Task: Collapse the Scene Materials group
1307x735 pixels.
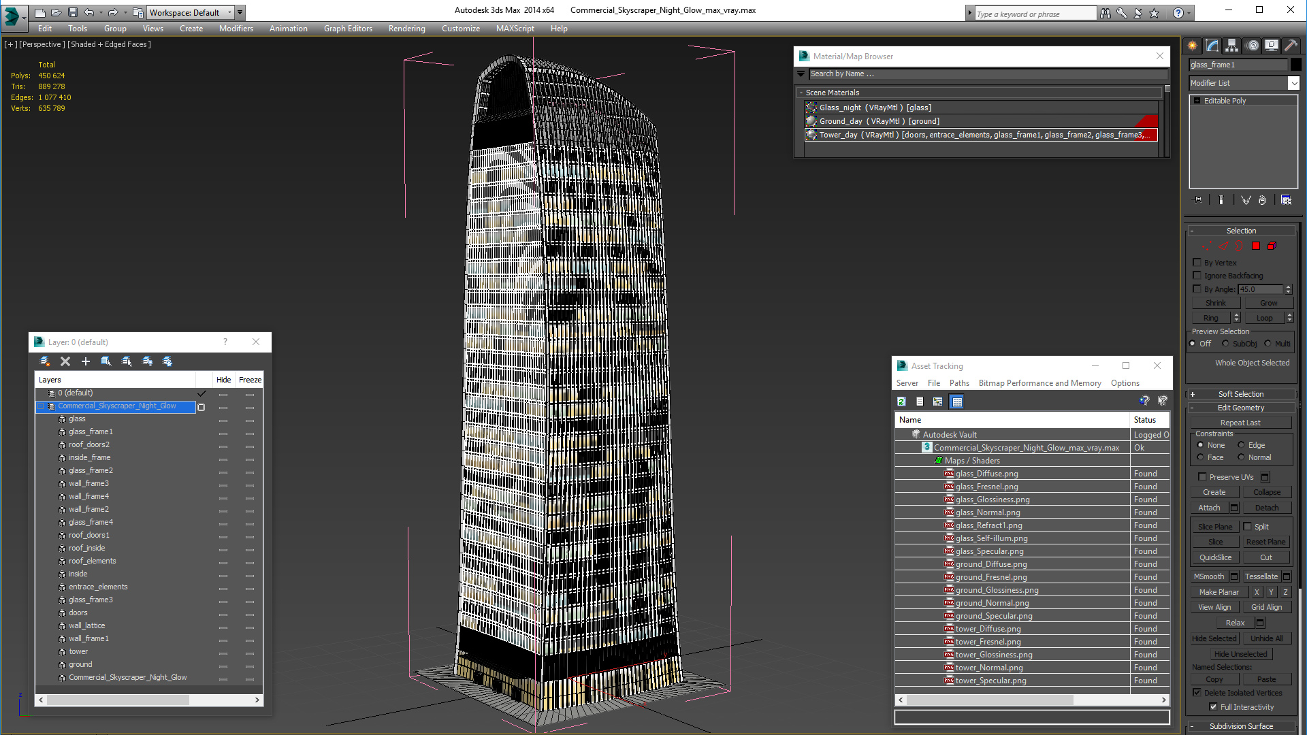Action: coord(801,93)
